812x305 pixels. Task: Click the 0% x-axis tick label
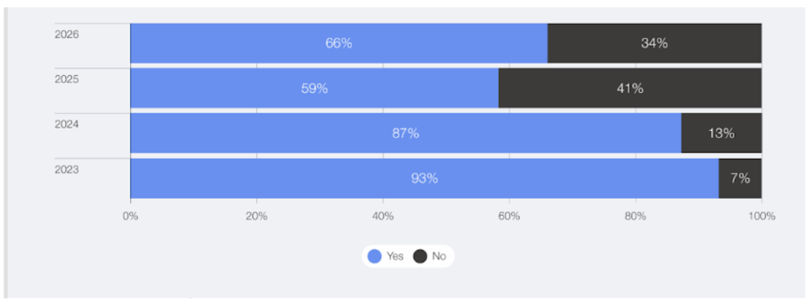point(130,216)
